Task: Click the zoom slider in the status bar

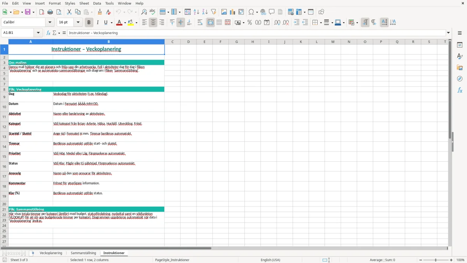Action: coord(436,260)
